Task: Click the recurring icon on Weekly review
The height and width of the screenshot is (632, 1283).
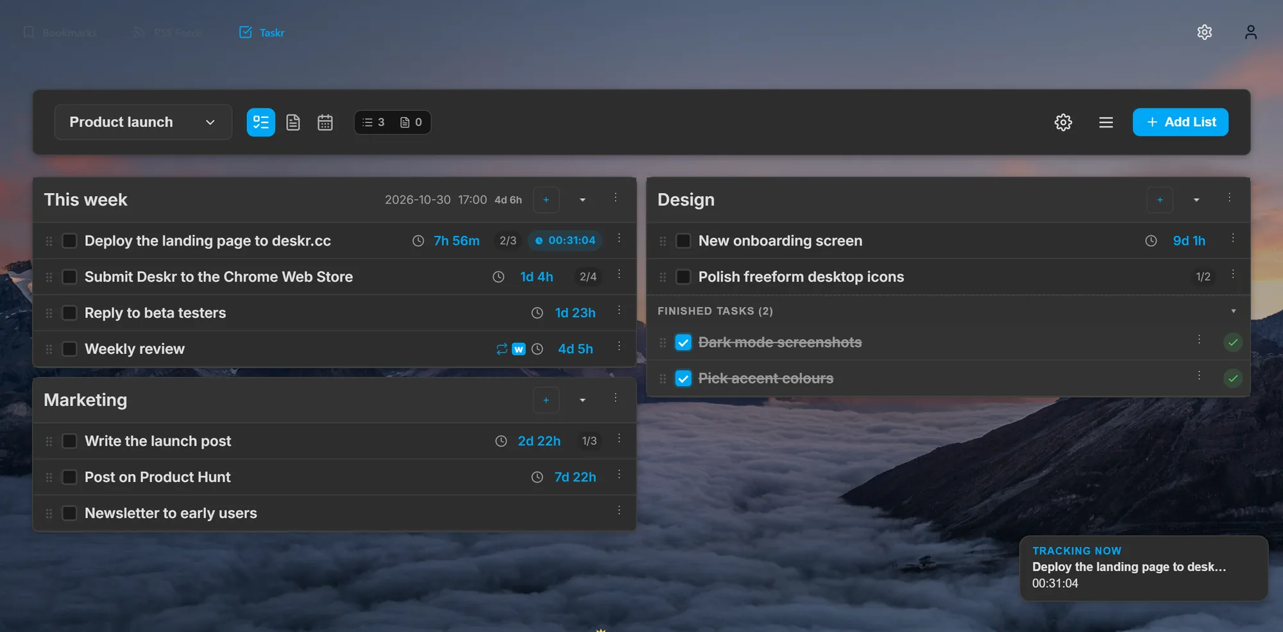Action: click(502, 349)
